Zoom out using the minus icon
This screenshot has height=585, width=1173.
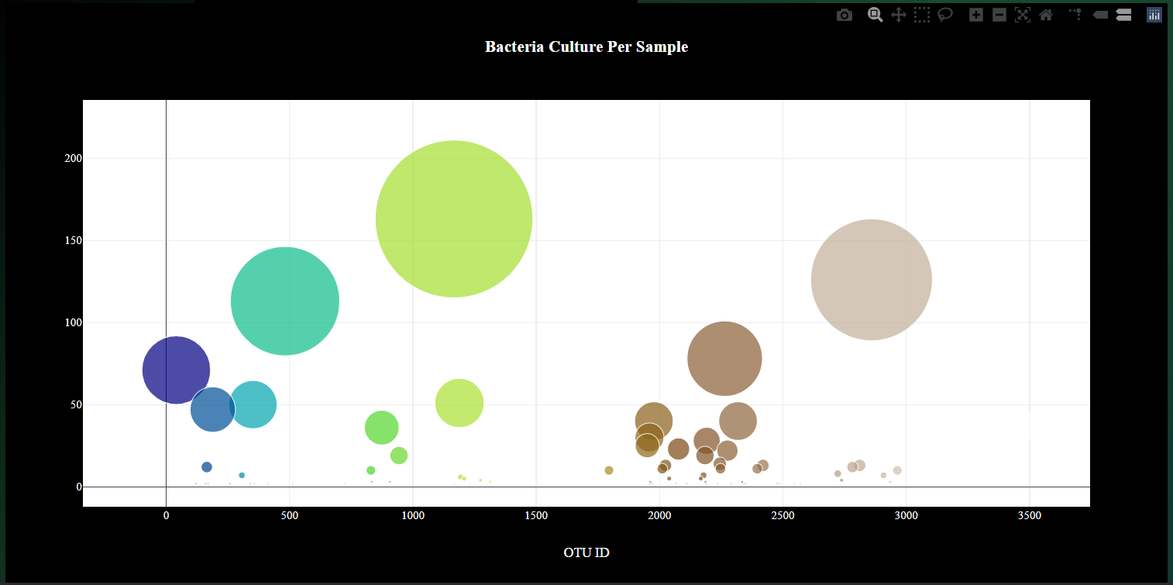click(999, 14)
